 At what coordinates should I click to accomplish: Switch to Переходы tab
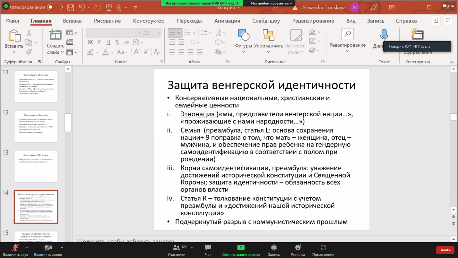pos(189,21)
